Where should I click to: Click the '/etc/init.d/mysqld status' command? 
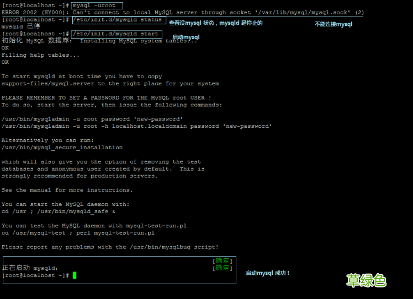[117, 20]
